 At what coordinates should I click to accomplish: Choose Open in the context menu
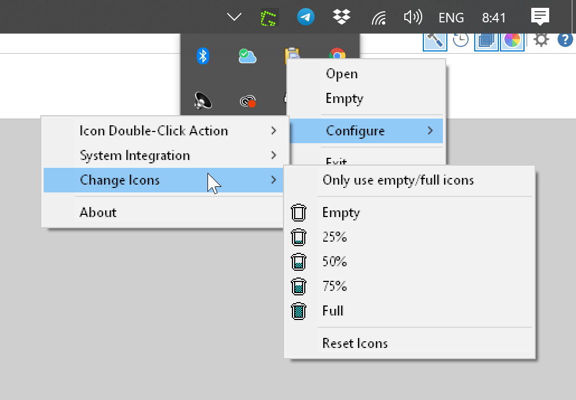[x=366, y=74]
